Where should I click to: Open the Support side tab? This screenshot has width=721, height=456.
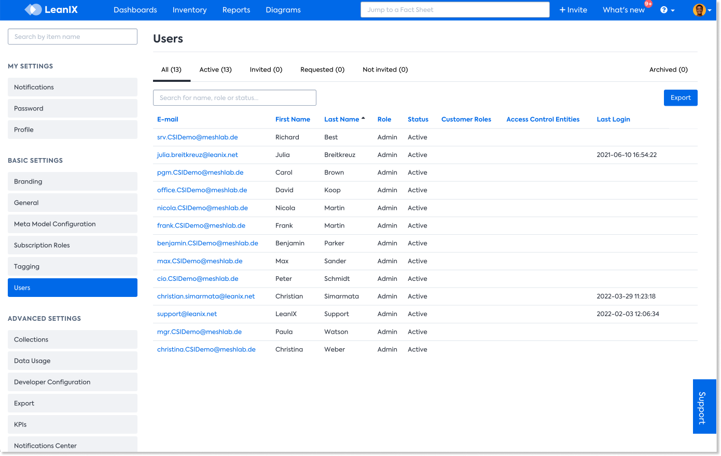704,407
